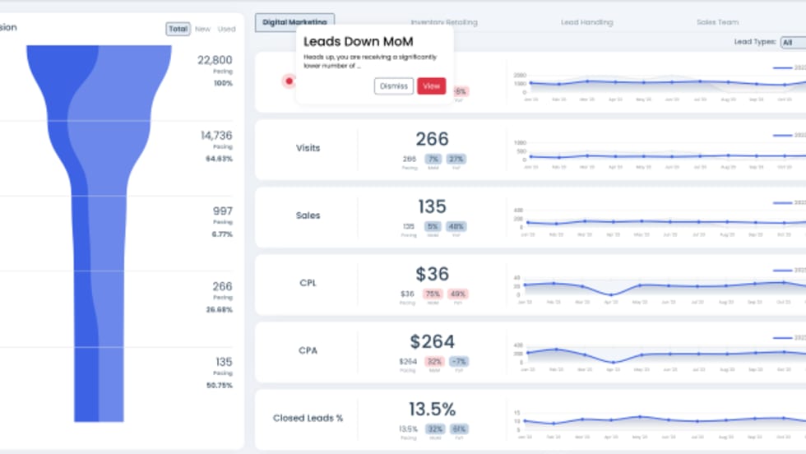Viewport: 806px width, 454px height.
Task: Click the -7% YoY badge under CPA
Action: tap(458, 361)
